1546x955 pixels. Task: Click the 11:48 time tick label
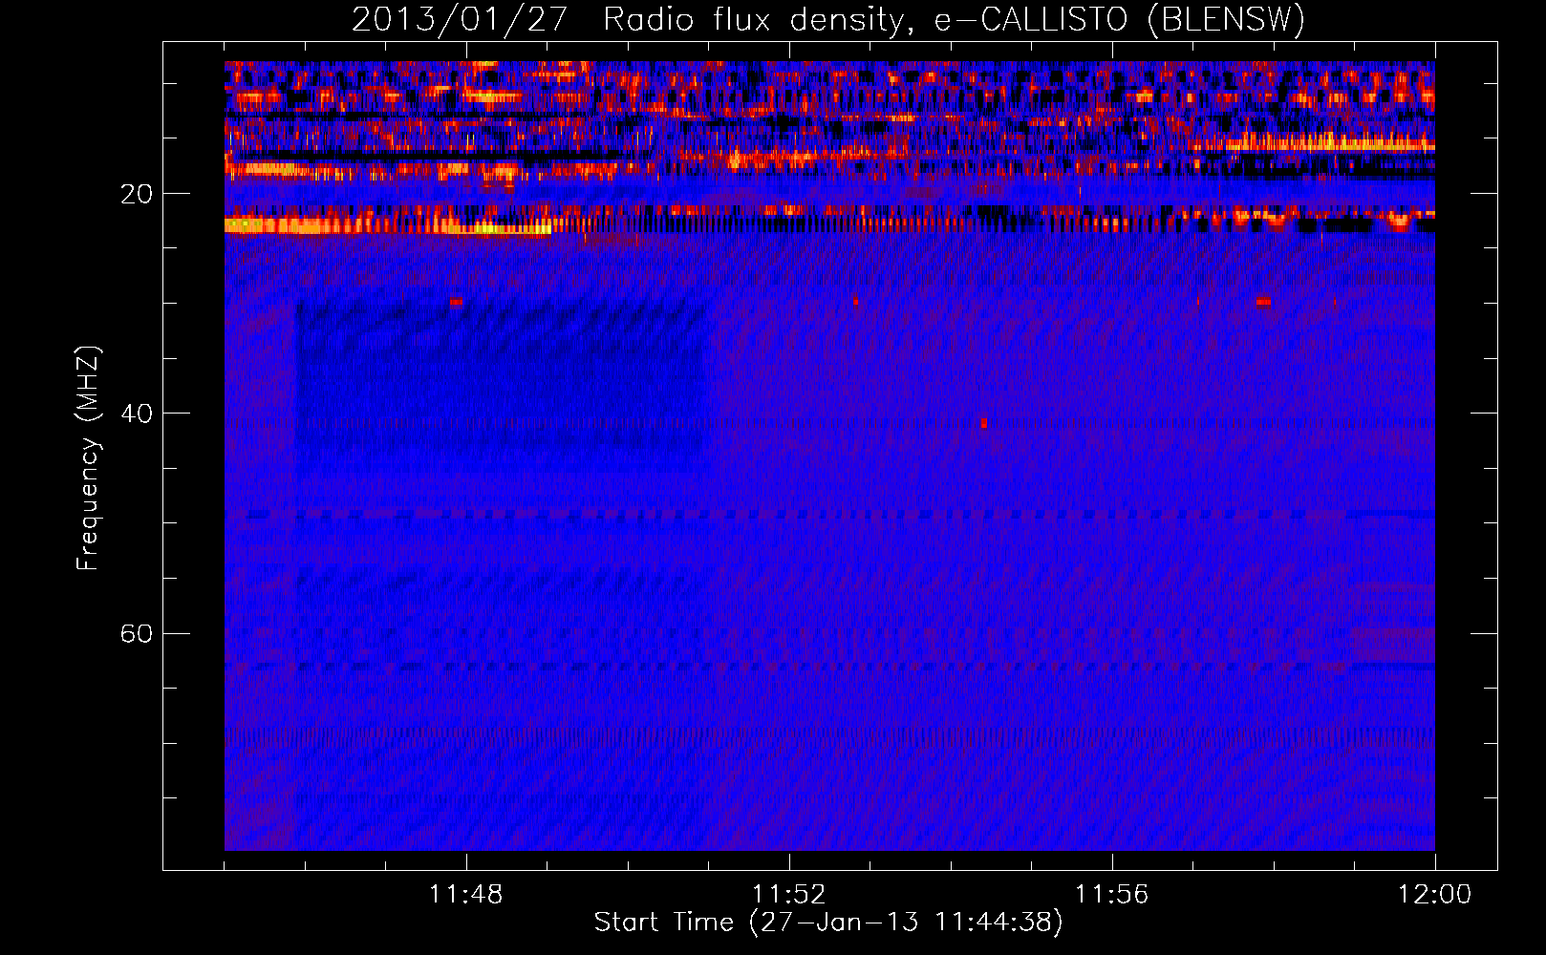pos(465,895)
